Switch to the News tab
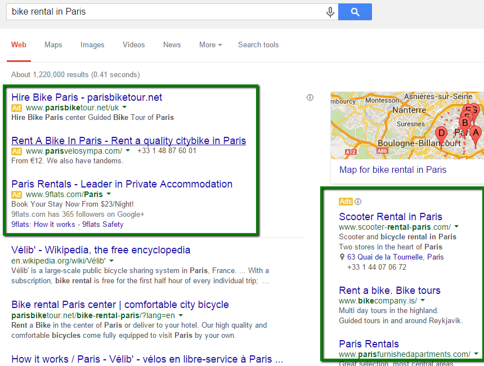This screenshot has height=366, width=484. (172, 45)
